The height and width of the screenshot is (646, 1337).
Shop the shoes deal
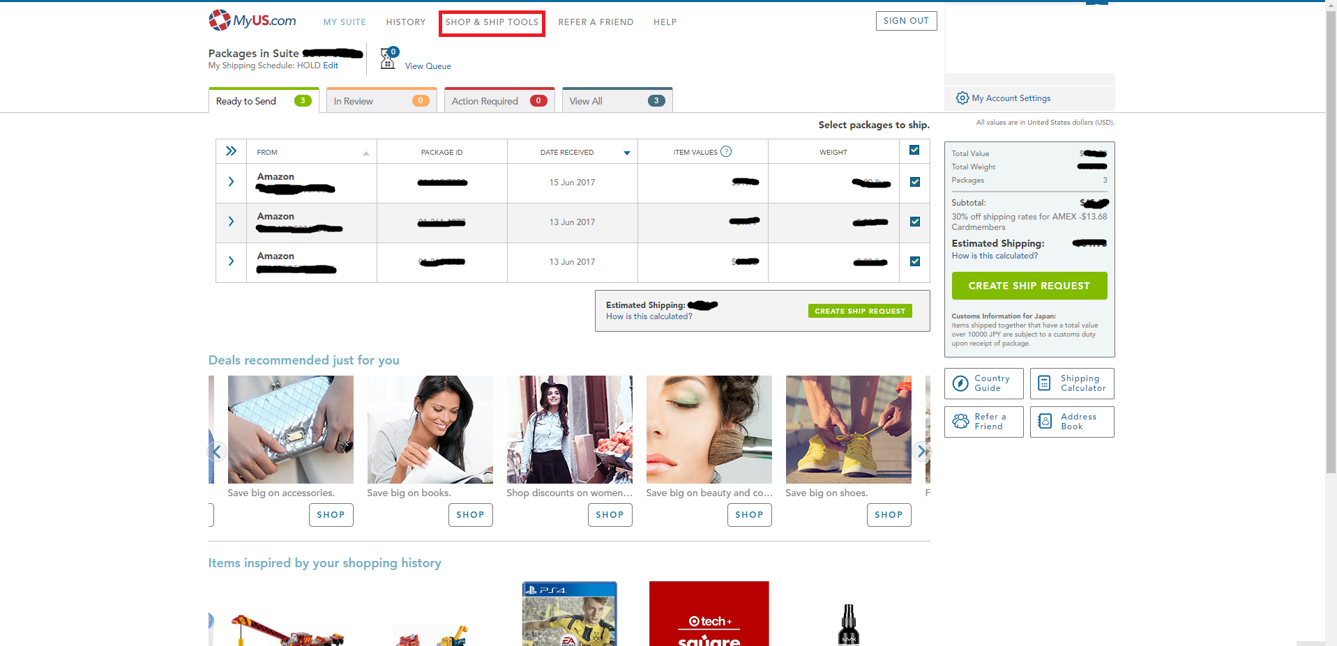(889, 515)
